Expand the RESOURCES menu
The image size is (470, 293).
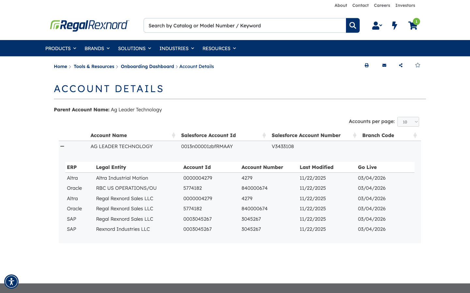click(219, 48)
